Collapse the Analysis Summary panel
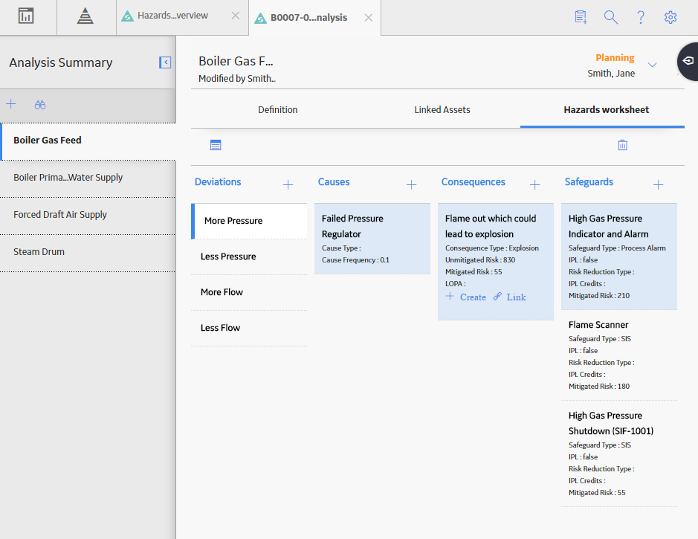Viewport: 698px width, 539px height. (x=165, y=62)
